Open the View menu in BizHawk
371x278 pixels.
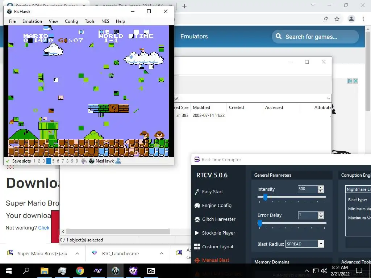[53, 21]
